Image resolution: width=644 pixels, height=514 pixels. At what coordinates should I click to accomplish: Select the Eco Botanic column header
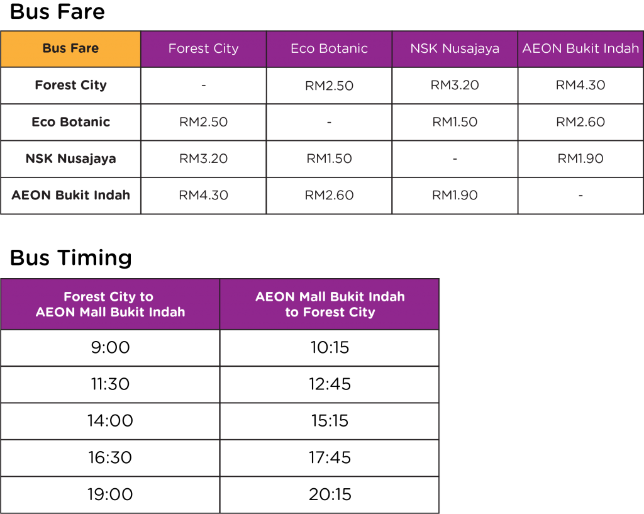[329, 49]
